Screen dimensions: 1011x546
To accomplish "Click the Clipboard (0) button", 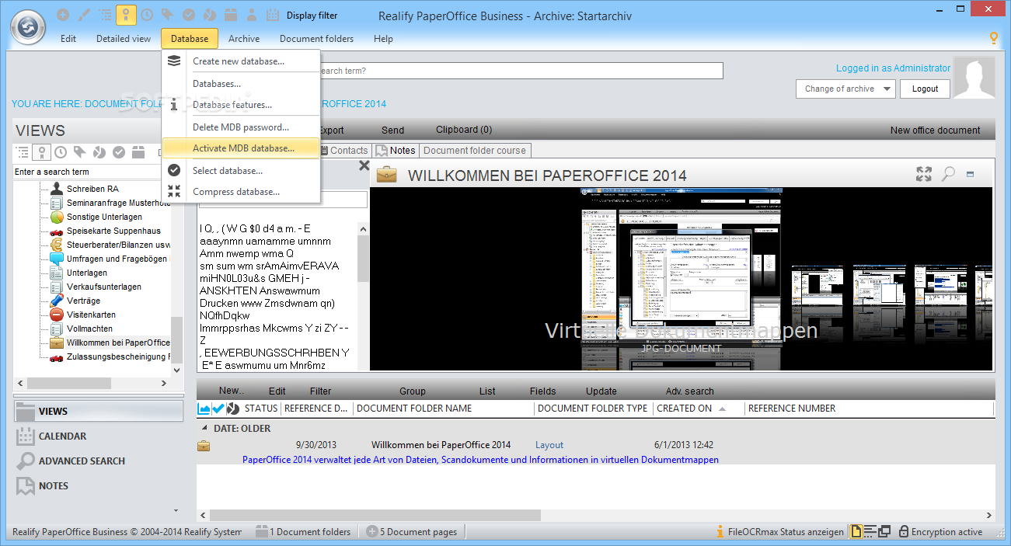I will click(463, 130).
